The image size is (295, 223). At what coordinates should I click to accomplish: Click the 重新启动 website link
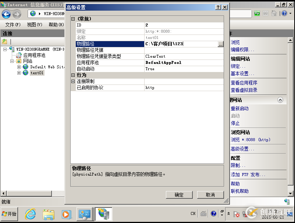pos(240,109)
